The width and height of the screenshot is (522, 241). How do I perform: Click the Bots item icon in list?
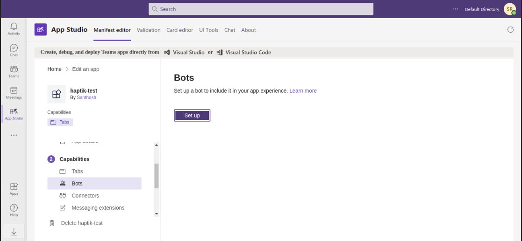click(x=62, y=183)
